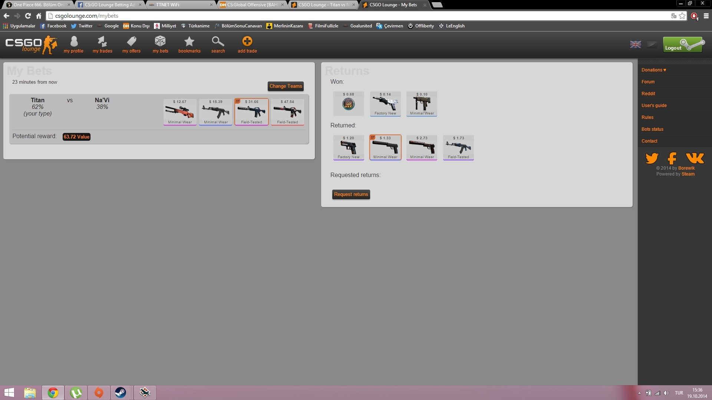The image size is (712, 400).
Task: Open the Facebook social icon in sidebar
Action: click(x=672, y=158)
